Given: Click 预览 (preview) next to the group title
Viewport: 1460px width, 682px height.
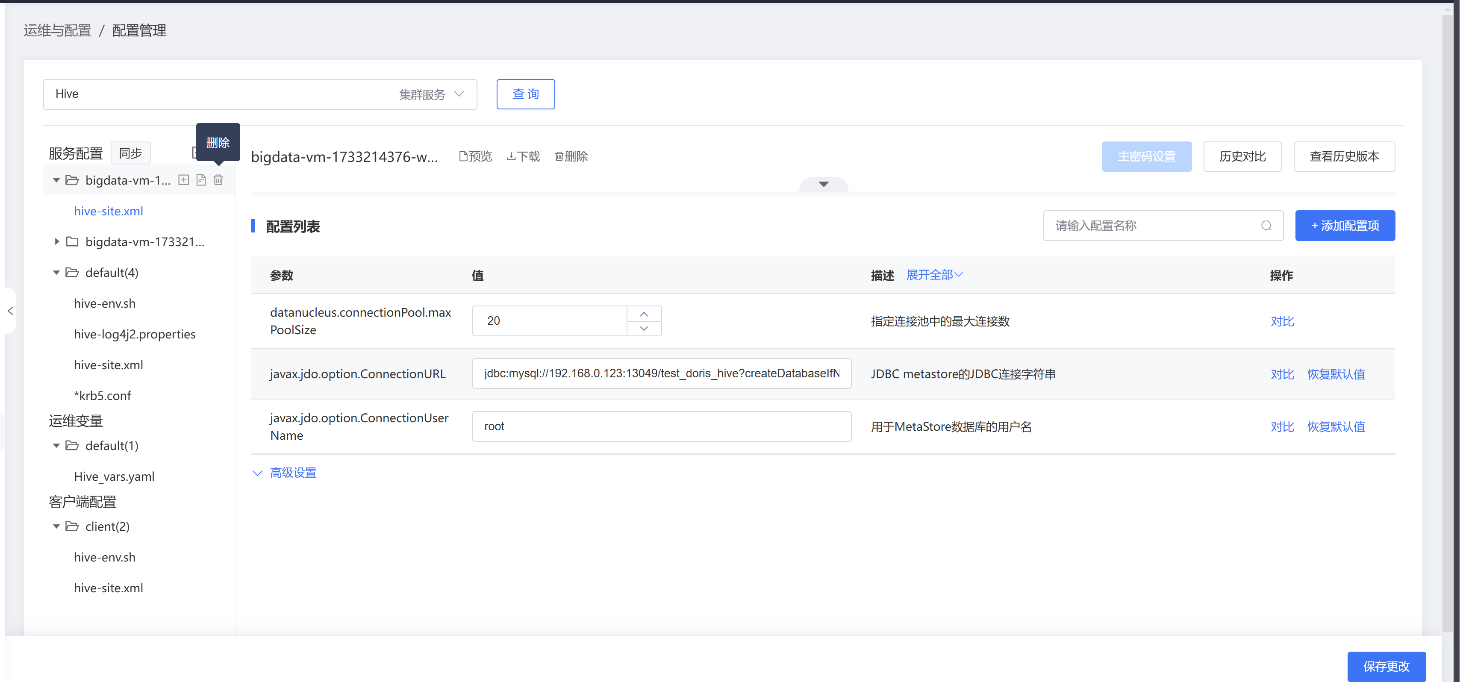Looking at the screenshot, I should [x=475, y=156].
